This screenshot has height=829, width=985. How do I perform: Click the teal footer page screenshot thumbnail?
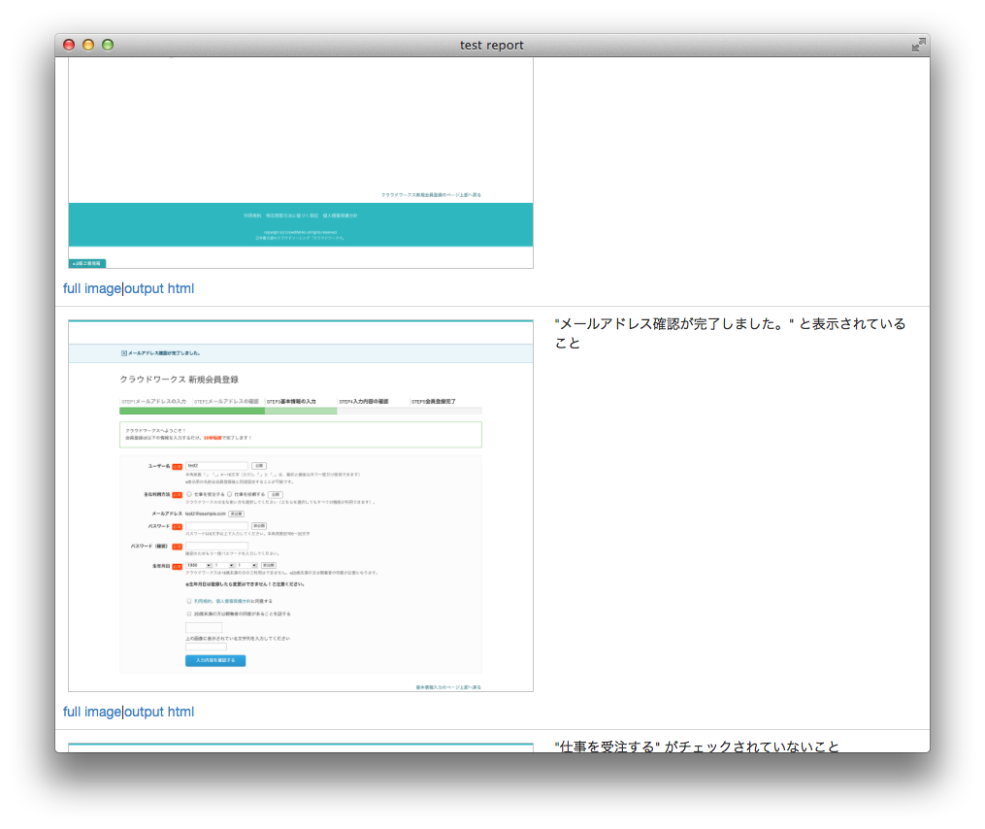coord(301,163)
